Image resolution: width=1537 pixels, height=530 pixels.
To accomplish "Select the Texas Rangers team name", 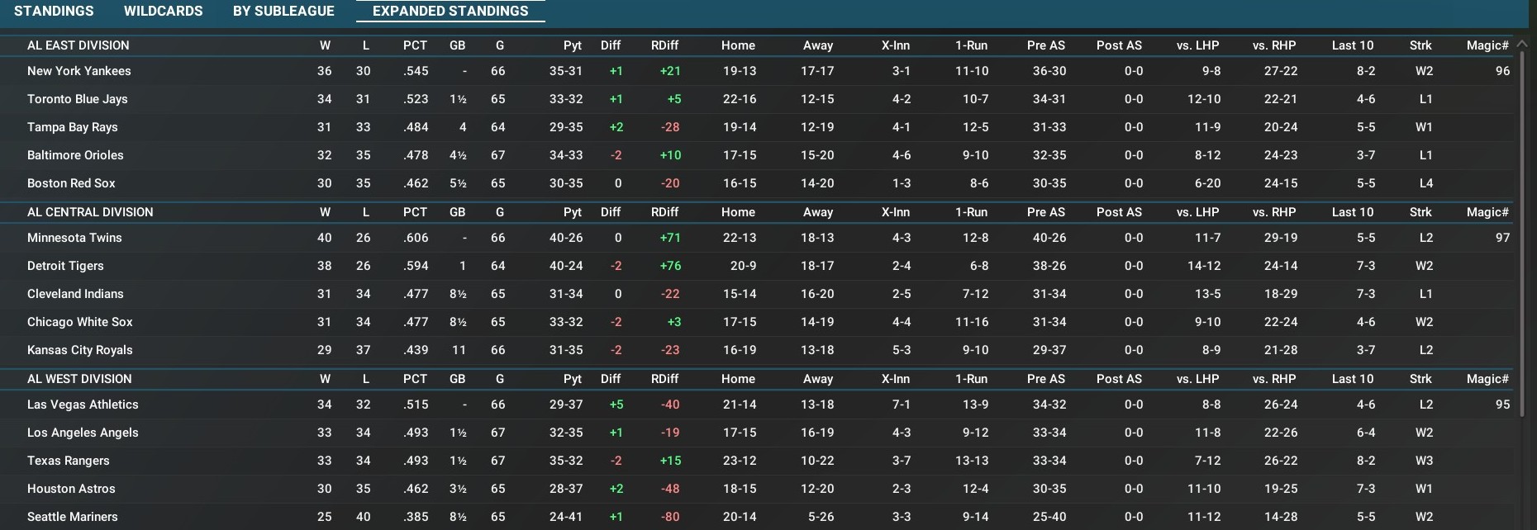I will coord(69,461).
